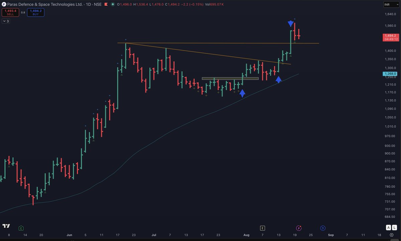Click the BUY 1,494.2 button
The height and width of the screenshot is (241, 401).
(36, 13)
